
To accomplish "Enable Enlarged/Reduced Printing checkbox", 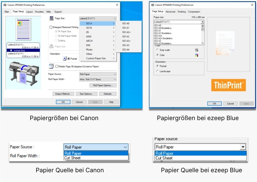I will (x=51, y=27).
